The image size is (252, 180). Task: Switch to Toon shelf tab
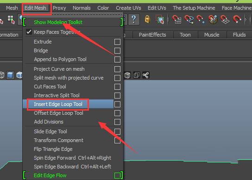(x=185, y=35)
